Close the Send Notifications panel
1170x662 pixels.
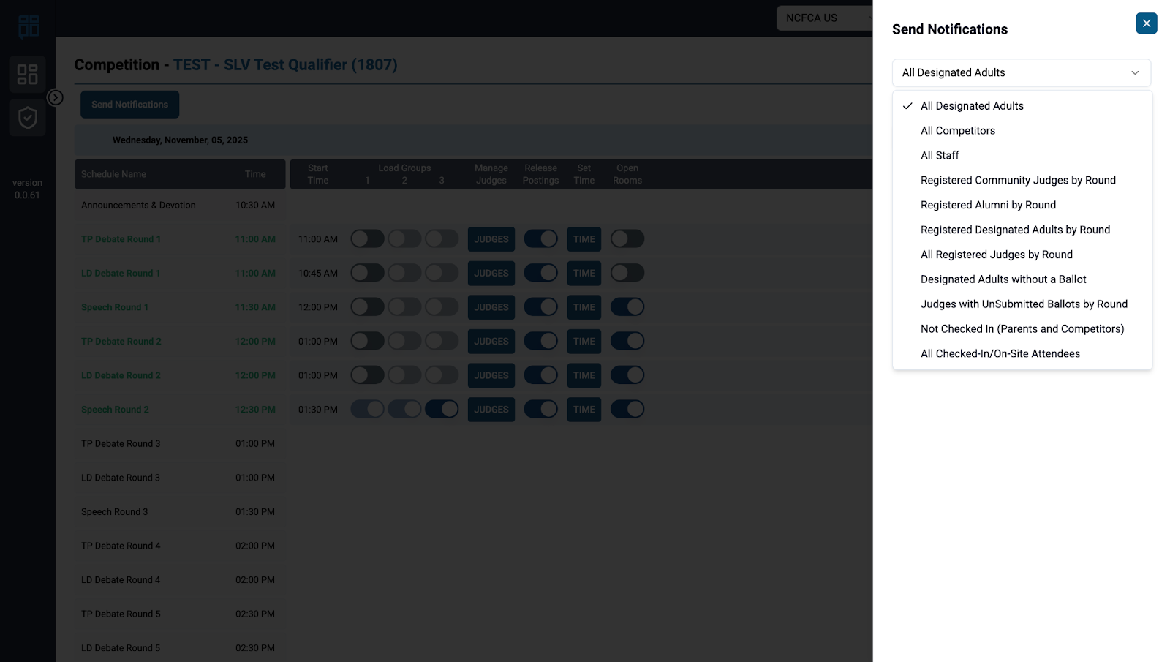[x=1146, y=23]
